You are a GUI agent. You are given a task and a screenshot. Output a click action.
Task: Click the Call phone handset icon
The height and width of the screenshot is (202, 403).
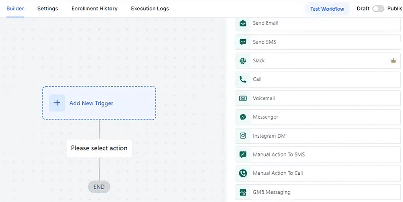[243, 80]
